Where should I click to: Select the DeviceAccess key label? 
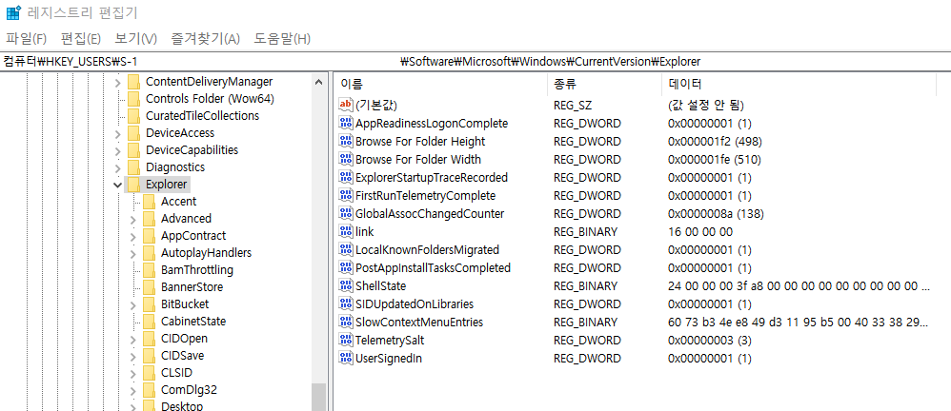point(180,133)
